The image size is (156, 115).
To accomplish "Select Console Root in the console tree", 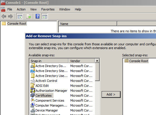I will (x=17, y=24).
